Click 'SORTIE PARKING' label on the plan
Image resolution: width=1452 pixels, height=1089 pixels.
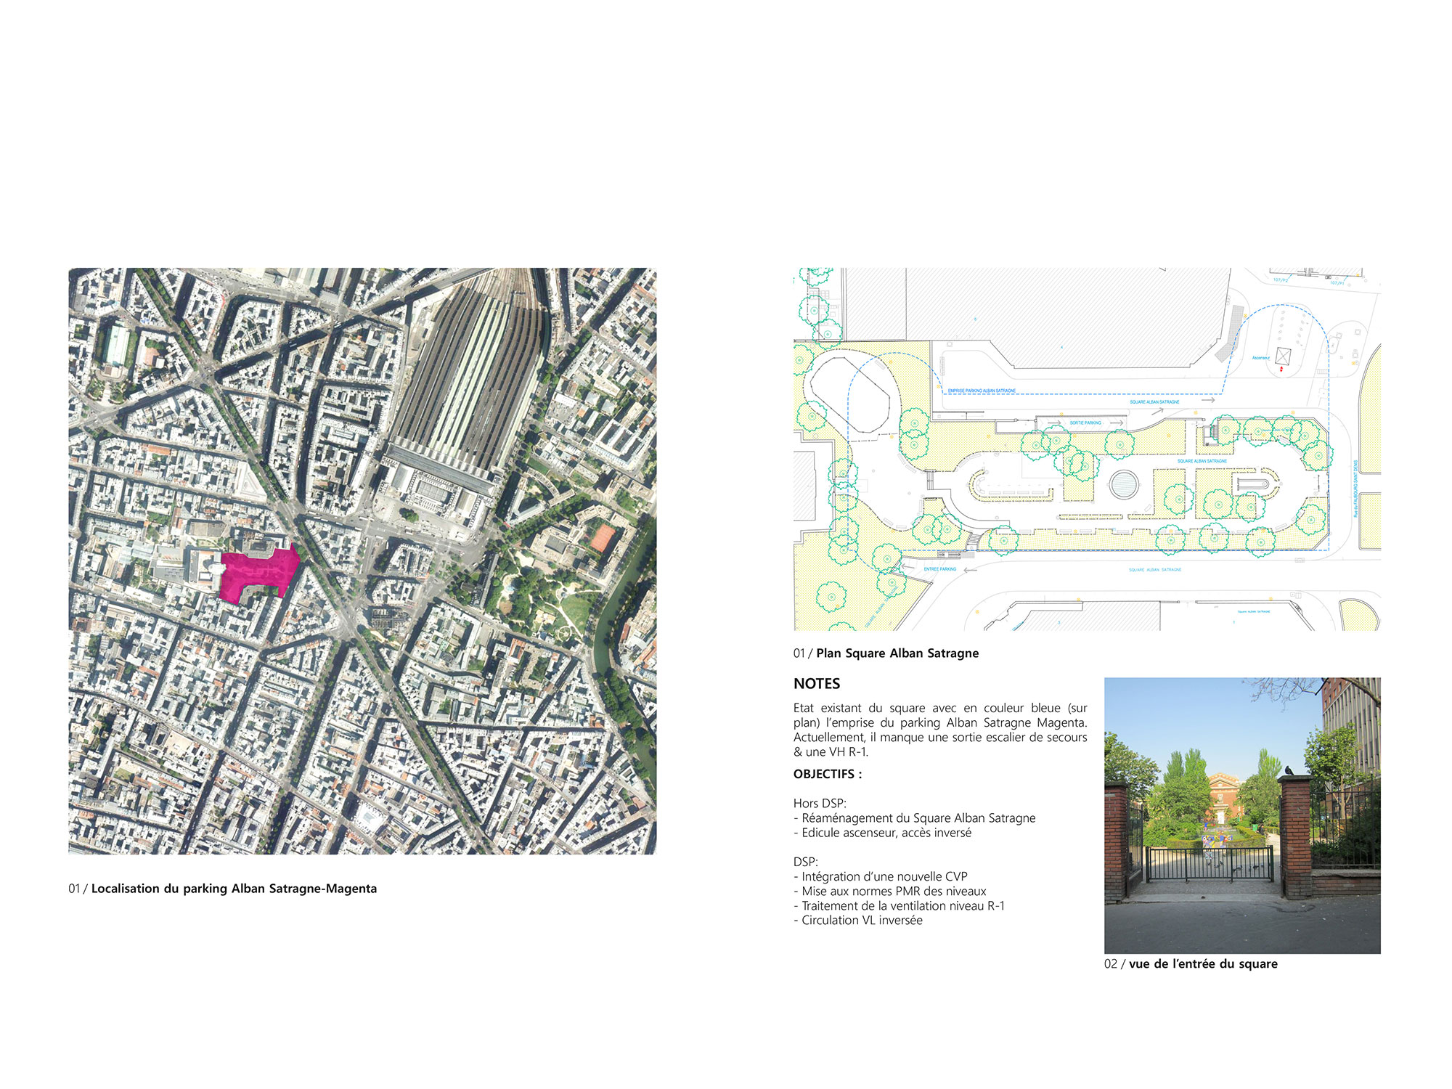click(1085, 423)
